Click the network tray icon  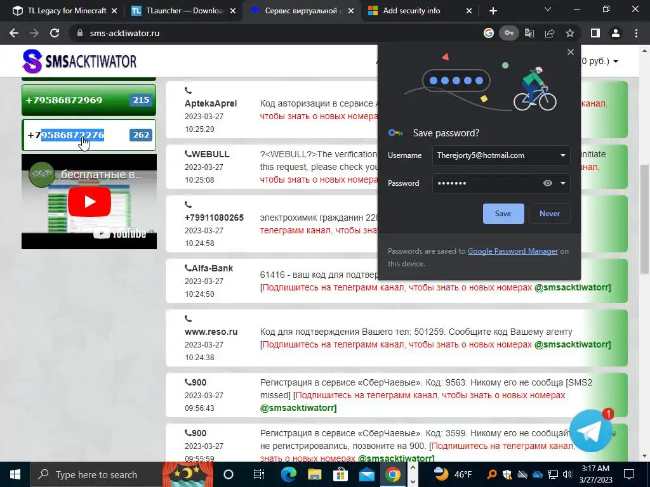click(553, 474)
